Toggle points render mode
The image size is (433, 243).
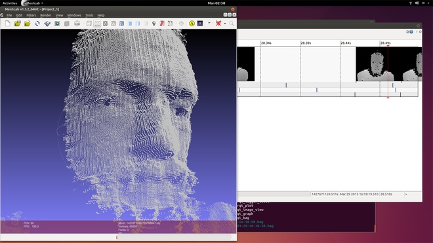pos(97,24)
